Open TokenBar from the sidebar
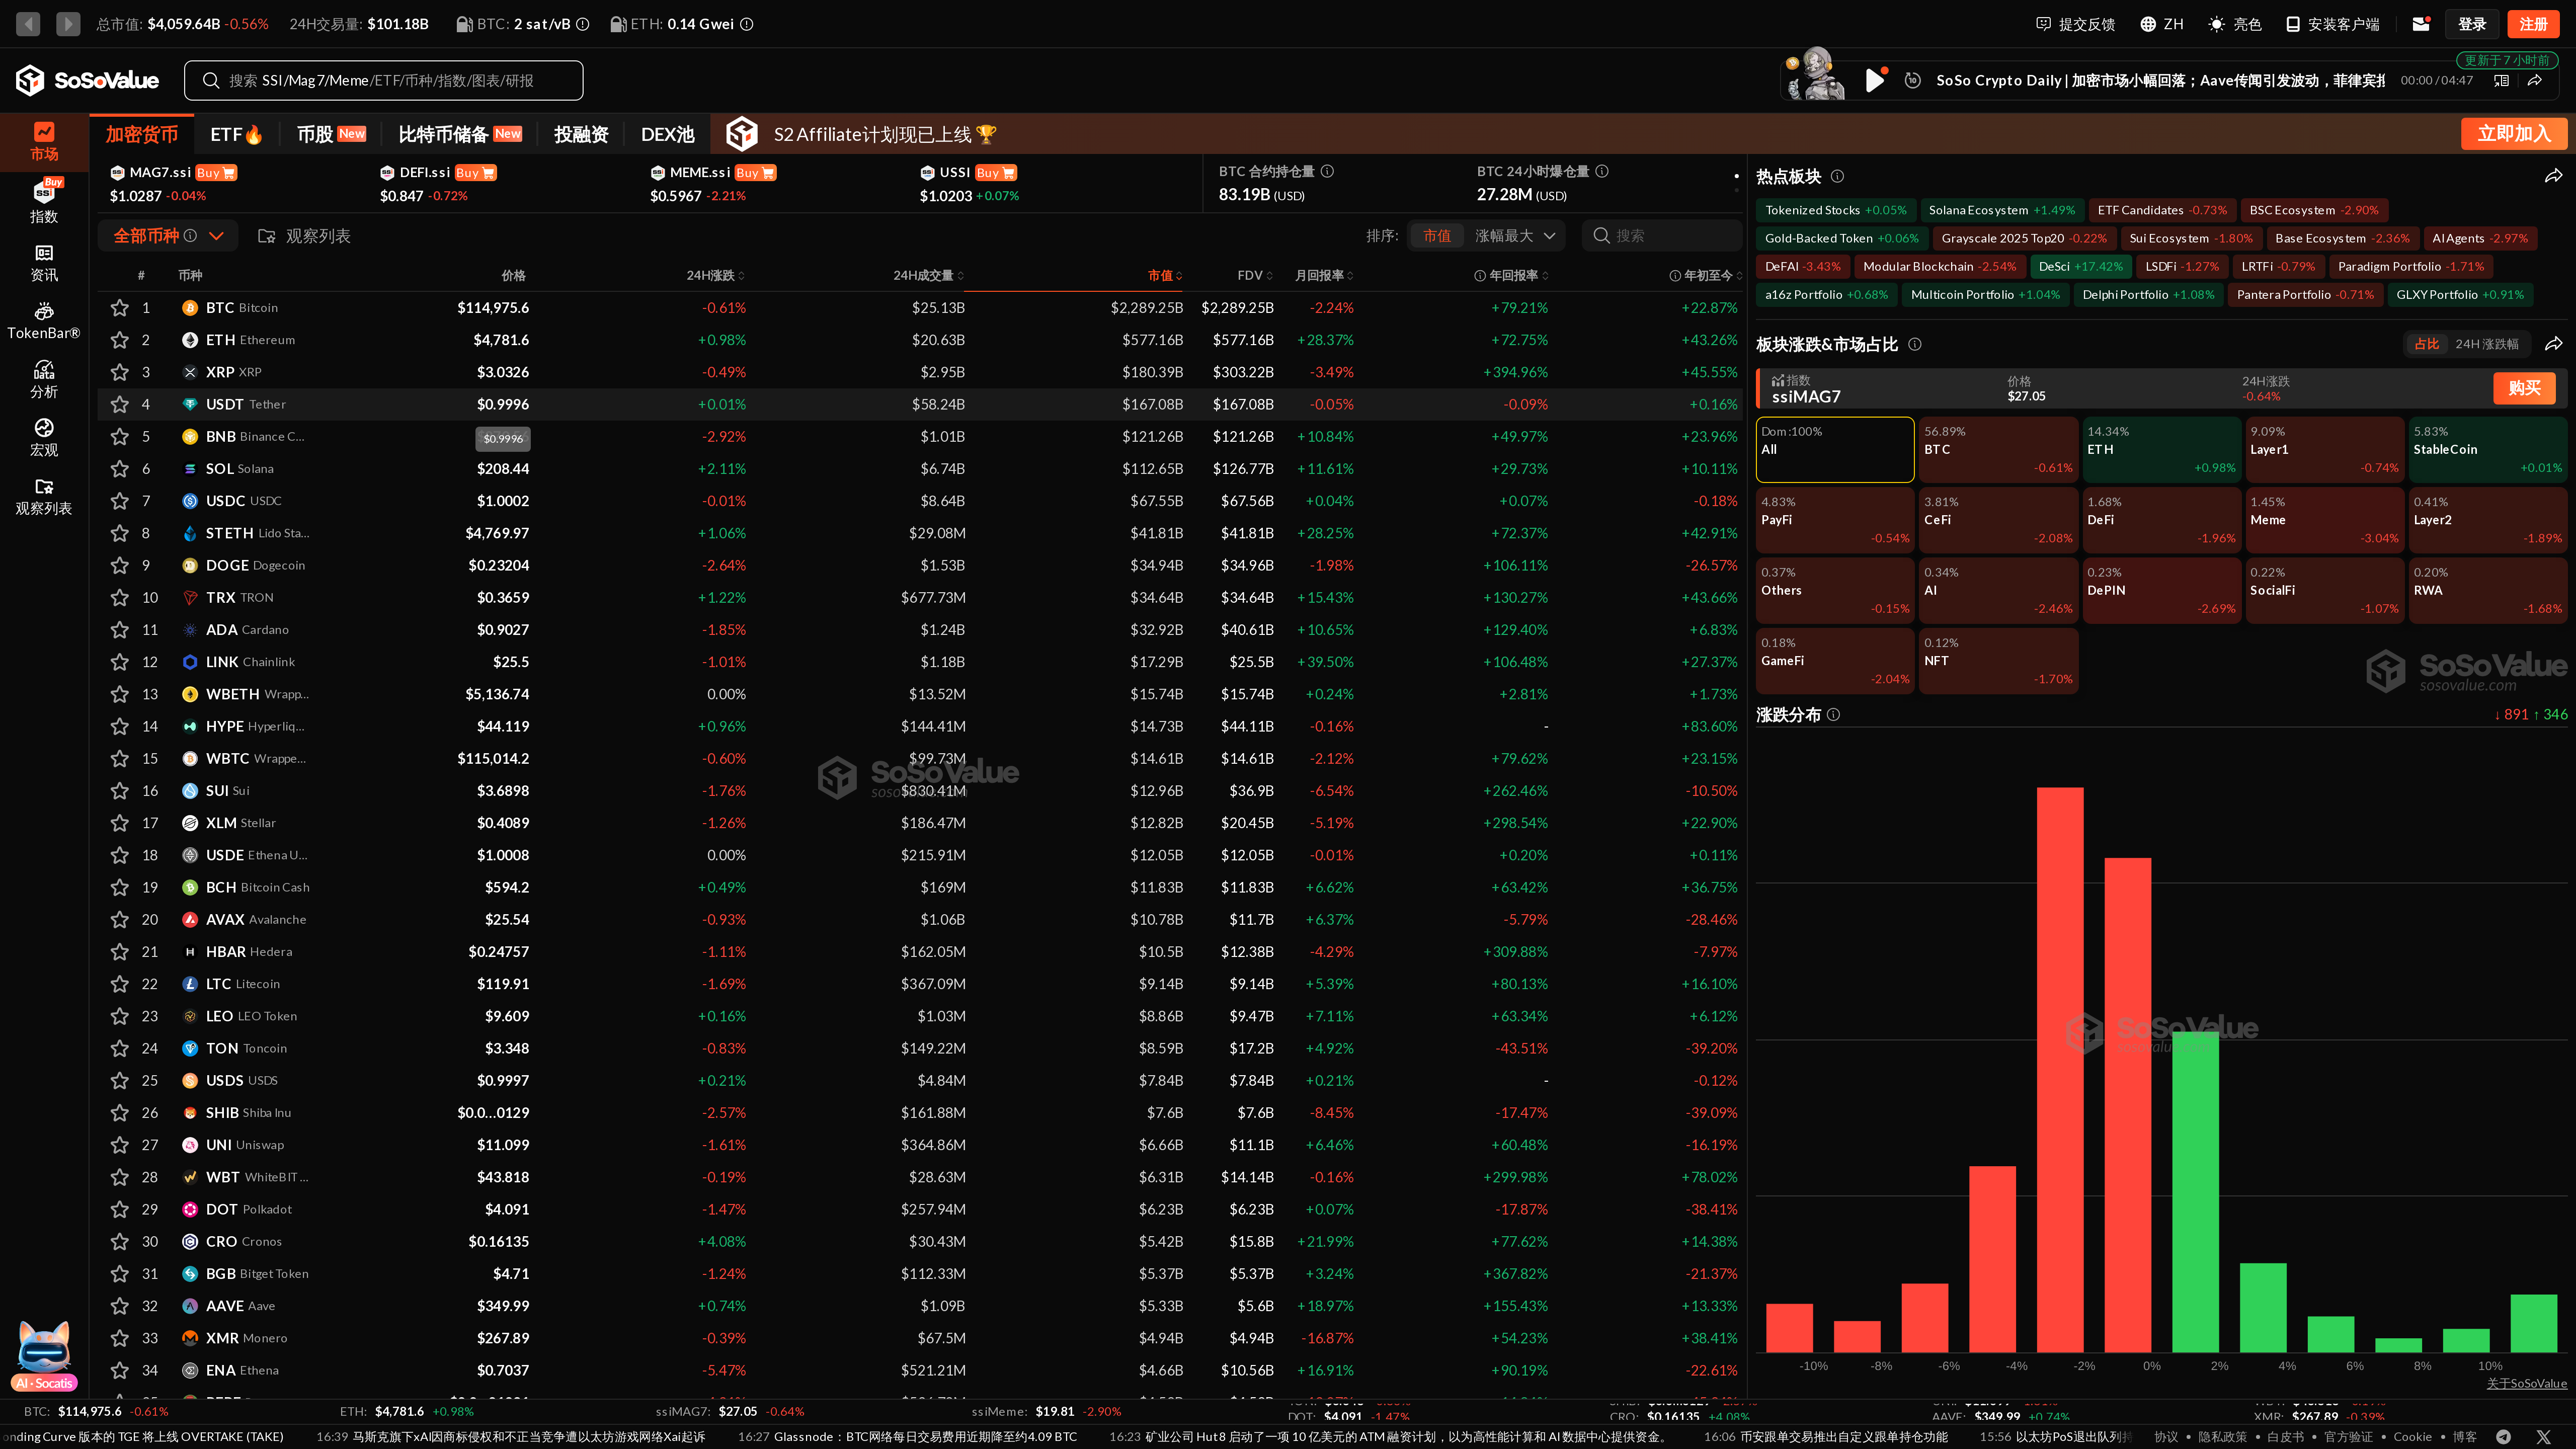The height and width of the screenshot is (1449, 2576). tap(44, 321)
